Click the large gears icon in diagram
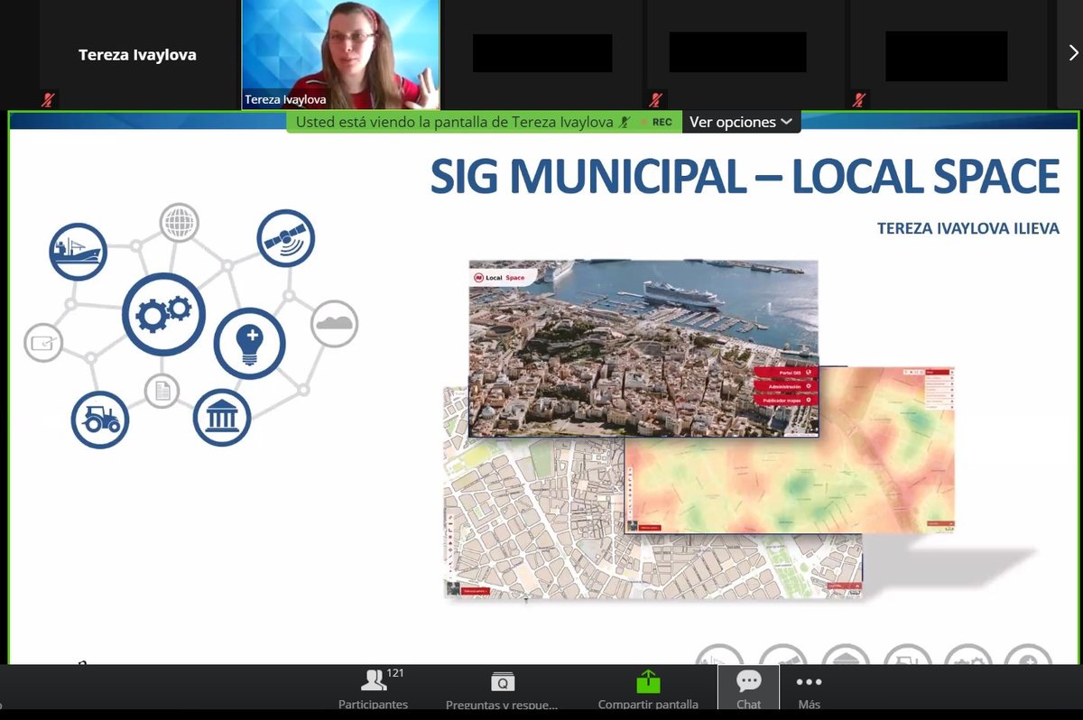Viewport: 1083px width, 720px height. click(x=163, y=314)
